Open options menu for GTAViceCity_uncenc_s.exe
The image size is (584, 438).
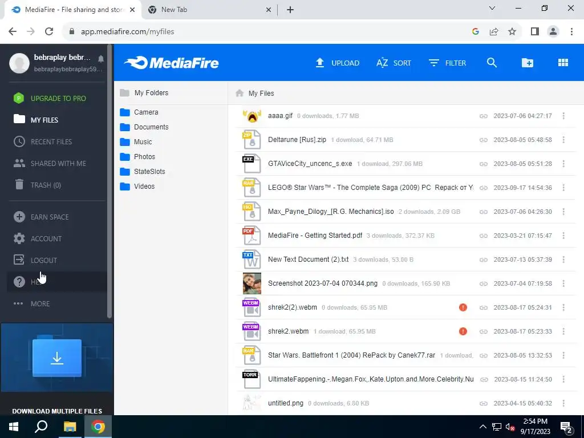click(x=563, y=164)
